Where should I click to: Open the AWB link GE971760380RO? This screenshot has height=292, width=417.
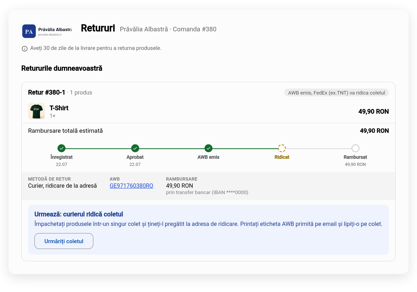click(131, 186)
